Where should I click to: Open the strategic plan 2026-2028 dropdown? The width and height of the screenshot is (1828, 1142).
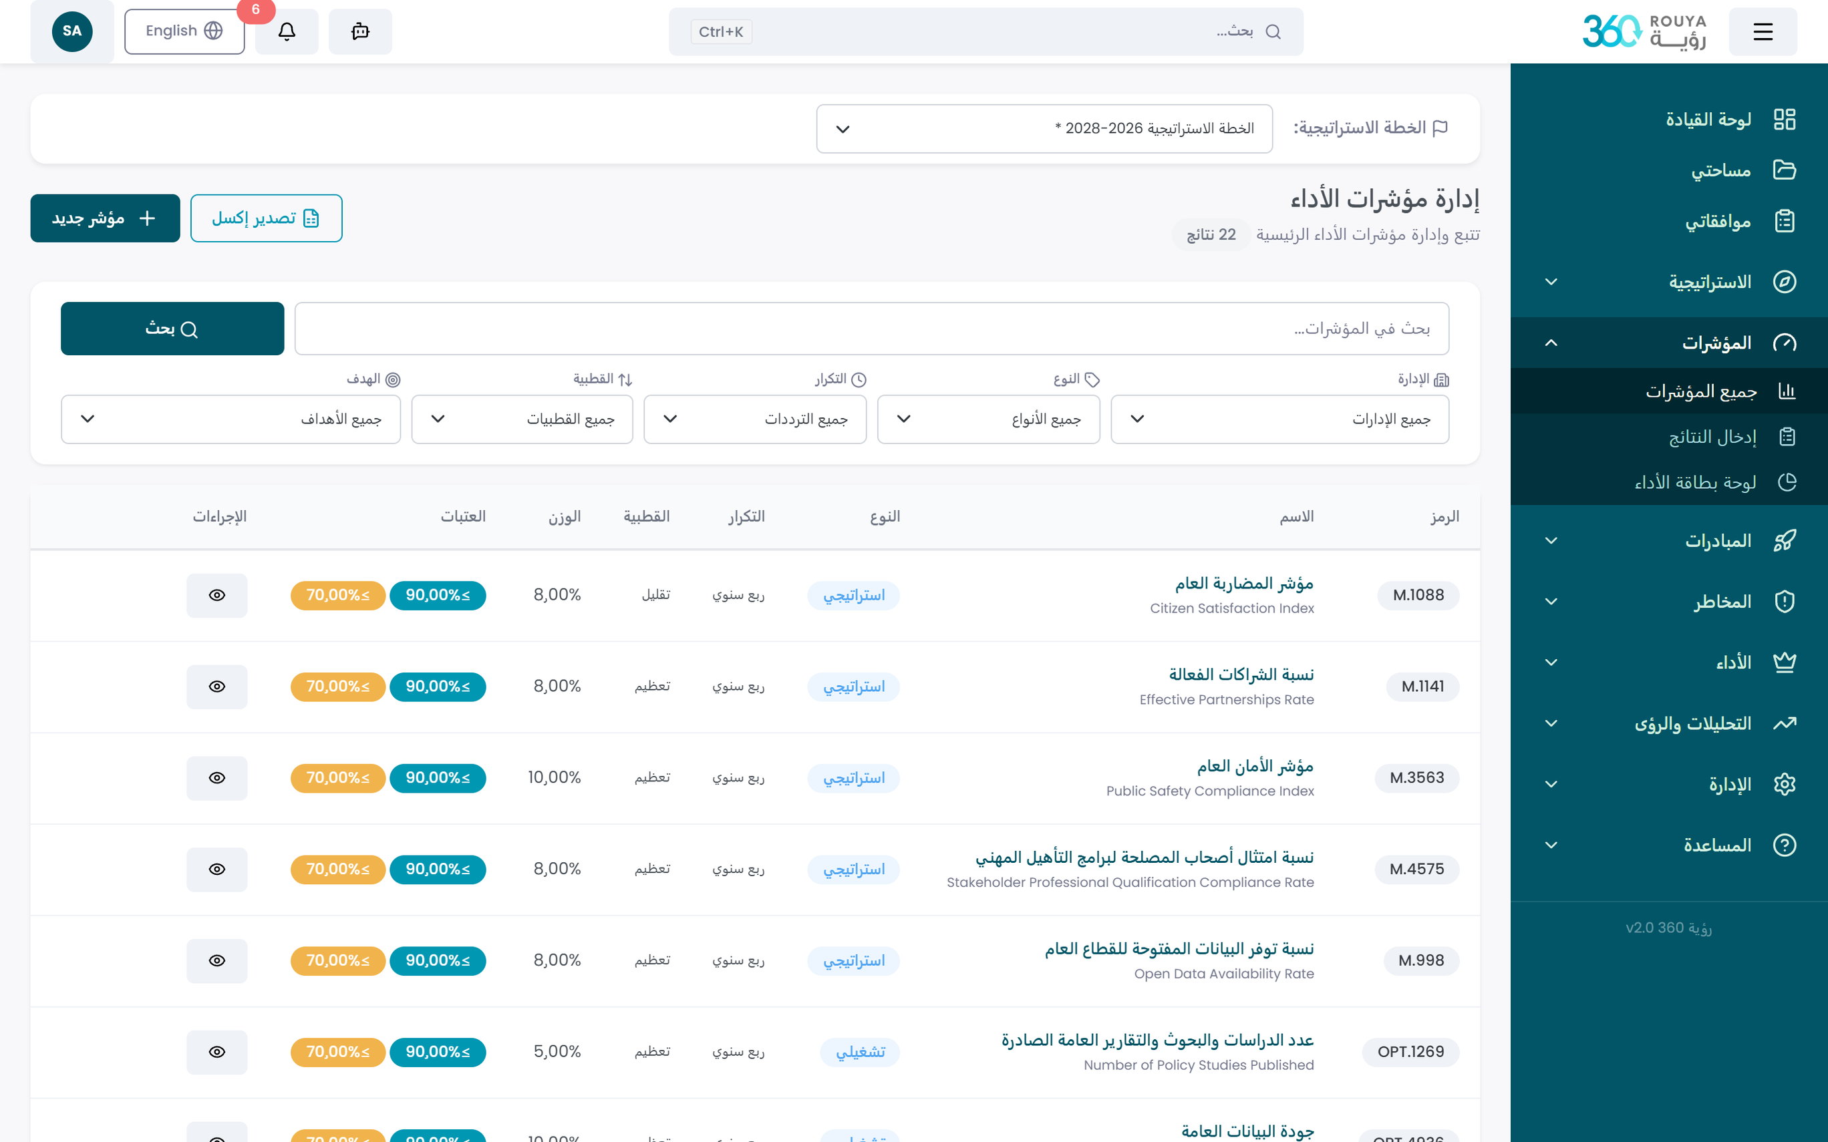[1044, 128]
